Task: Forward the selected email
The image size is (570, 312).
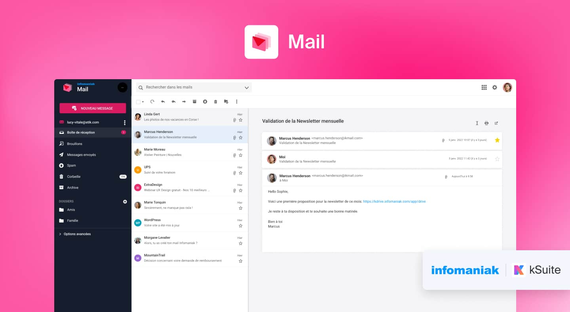Action: 184,102
